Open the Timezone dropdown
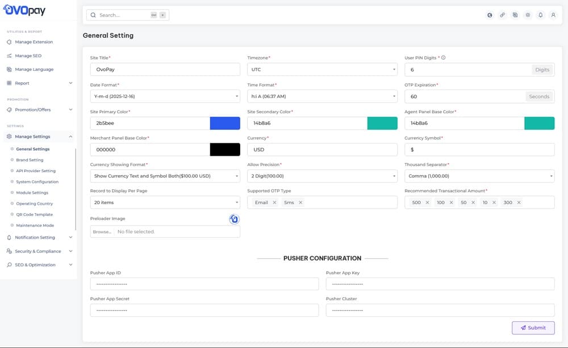Image resolution: width=568 pixels, height=348 pixels. coord(322,69)
